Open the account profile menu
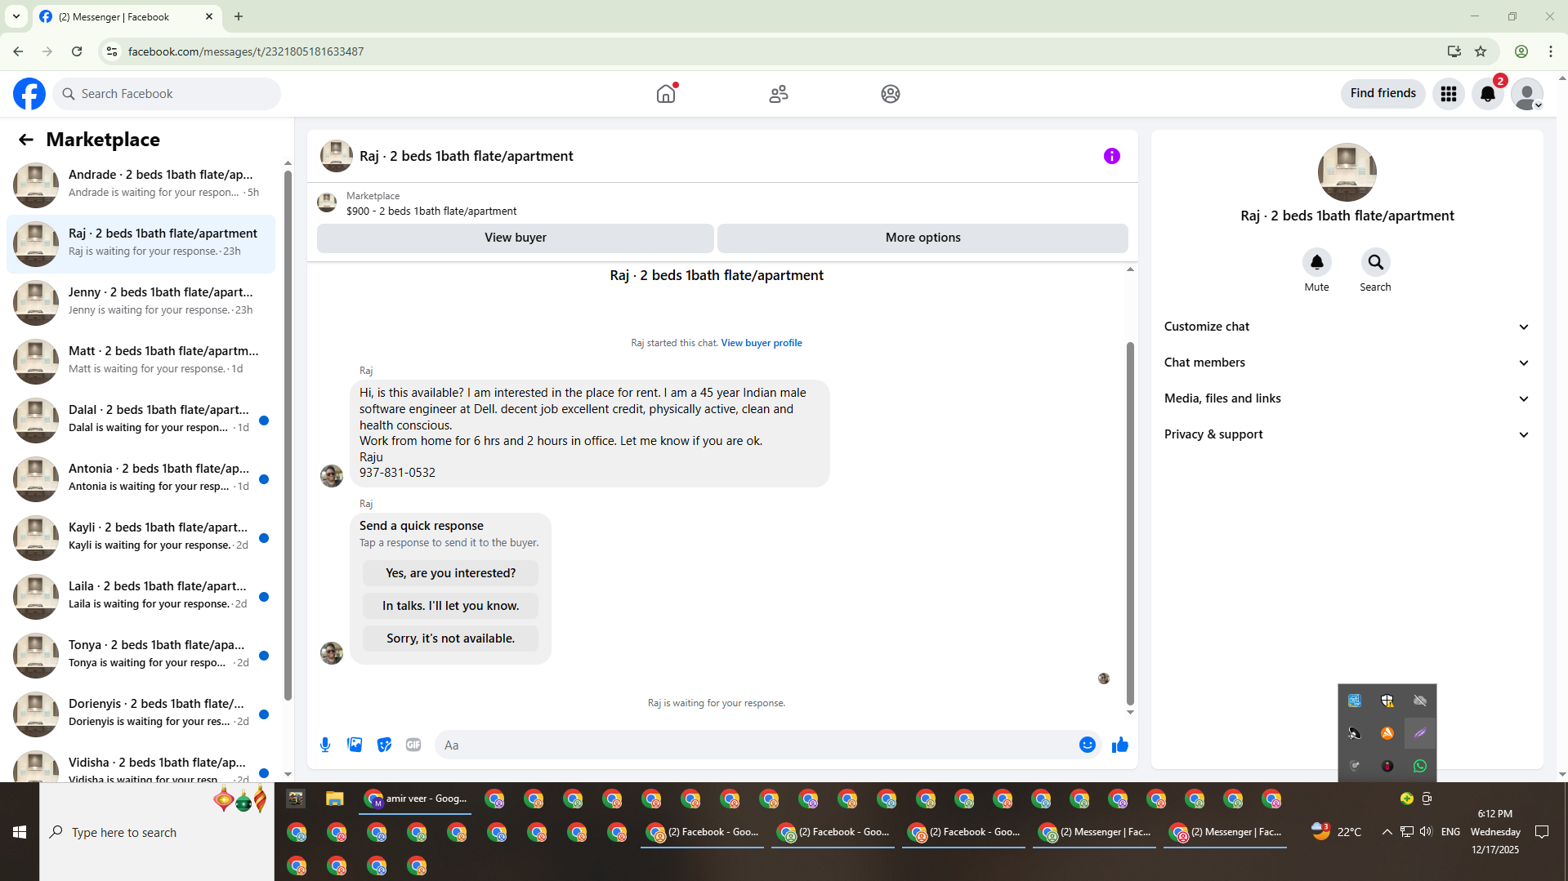 click(x=1527, y=94)
